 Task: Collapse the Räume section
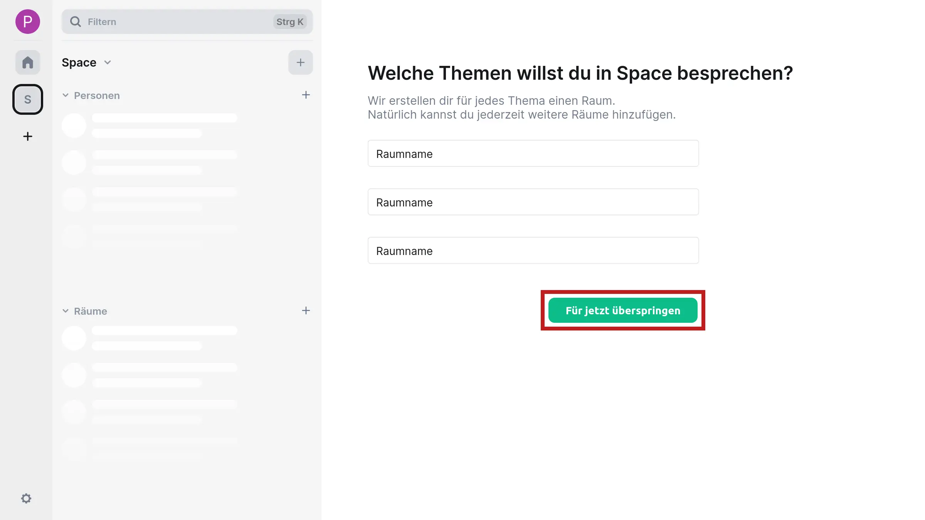[x=65, y=310]
